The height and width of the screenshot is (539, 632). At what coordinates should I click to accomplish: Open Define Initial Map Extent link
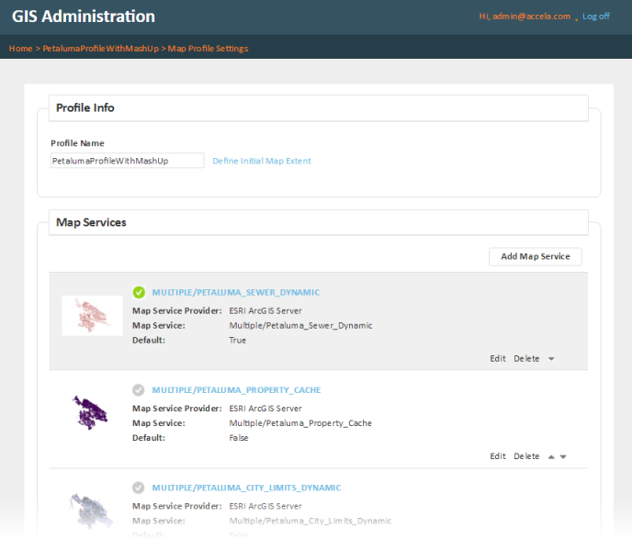pos(262,161)
